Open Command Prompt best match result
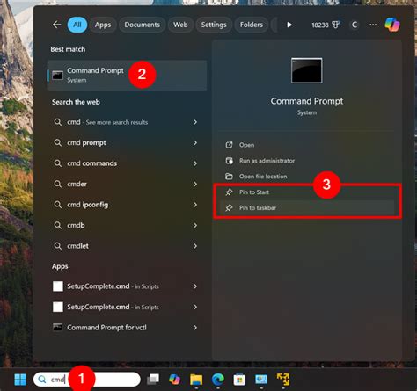 [x=127, y=76]
